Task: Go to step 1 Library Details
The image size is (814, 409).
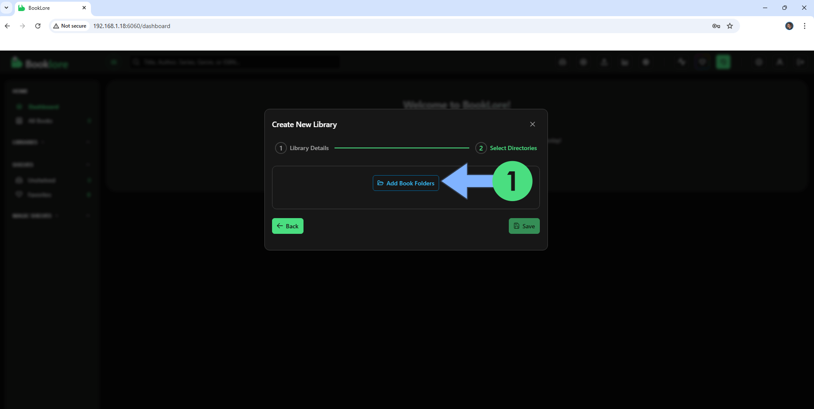Action: tap(302, 148)
